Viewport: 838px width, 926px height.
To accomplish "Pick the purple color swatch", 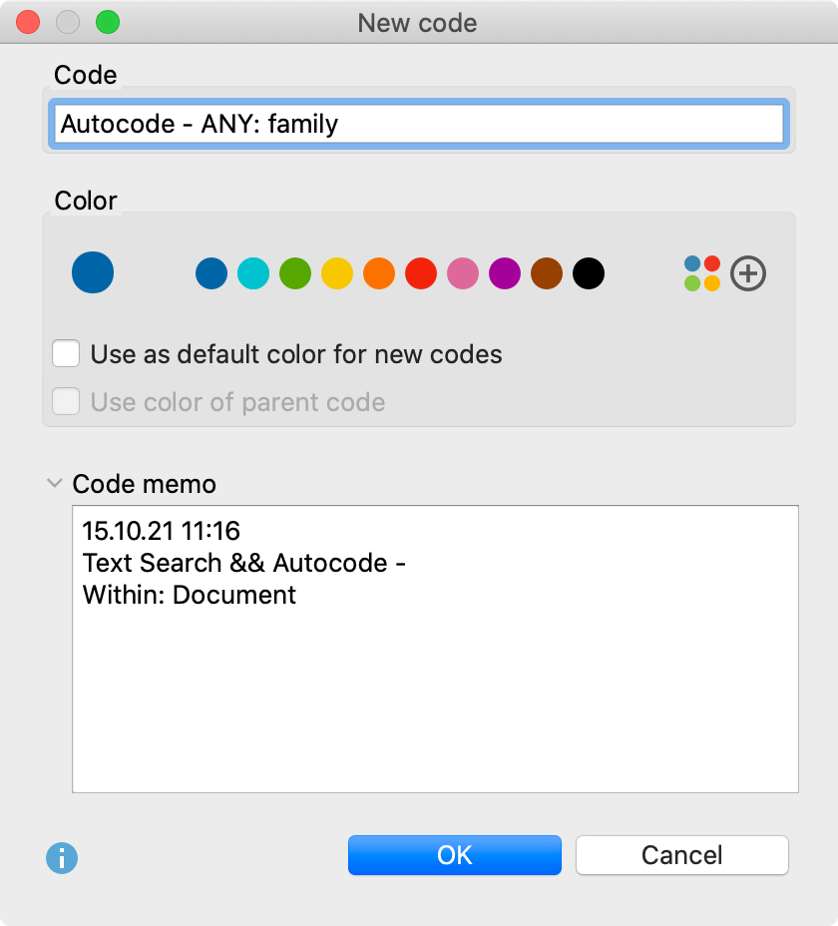I will click(x=505, y=273).
